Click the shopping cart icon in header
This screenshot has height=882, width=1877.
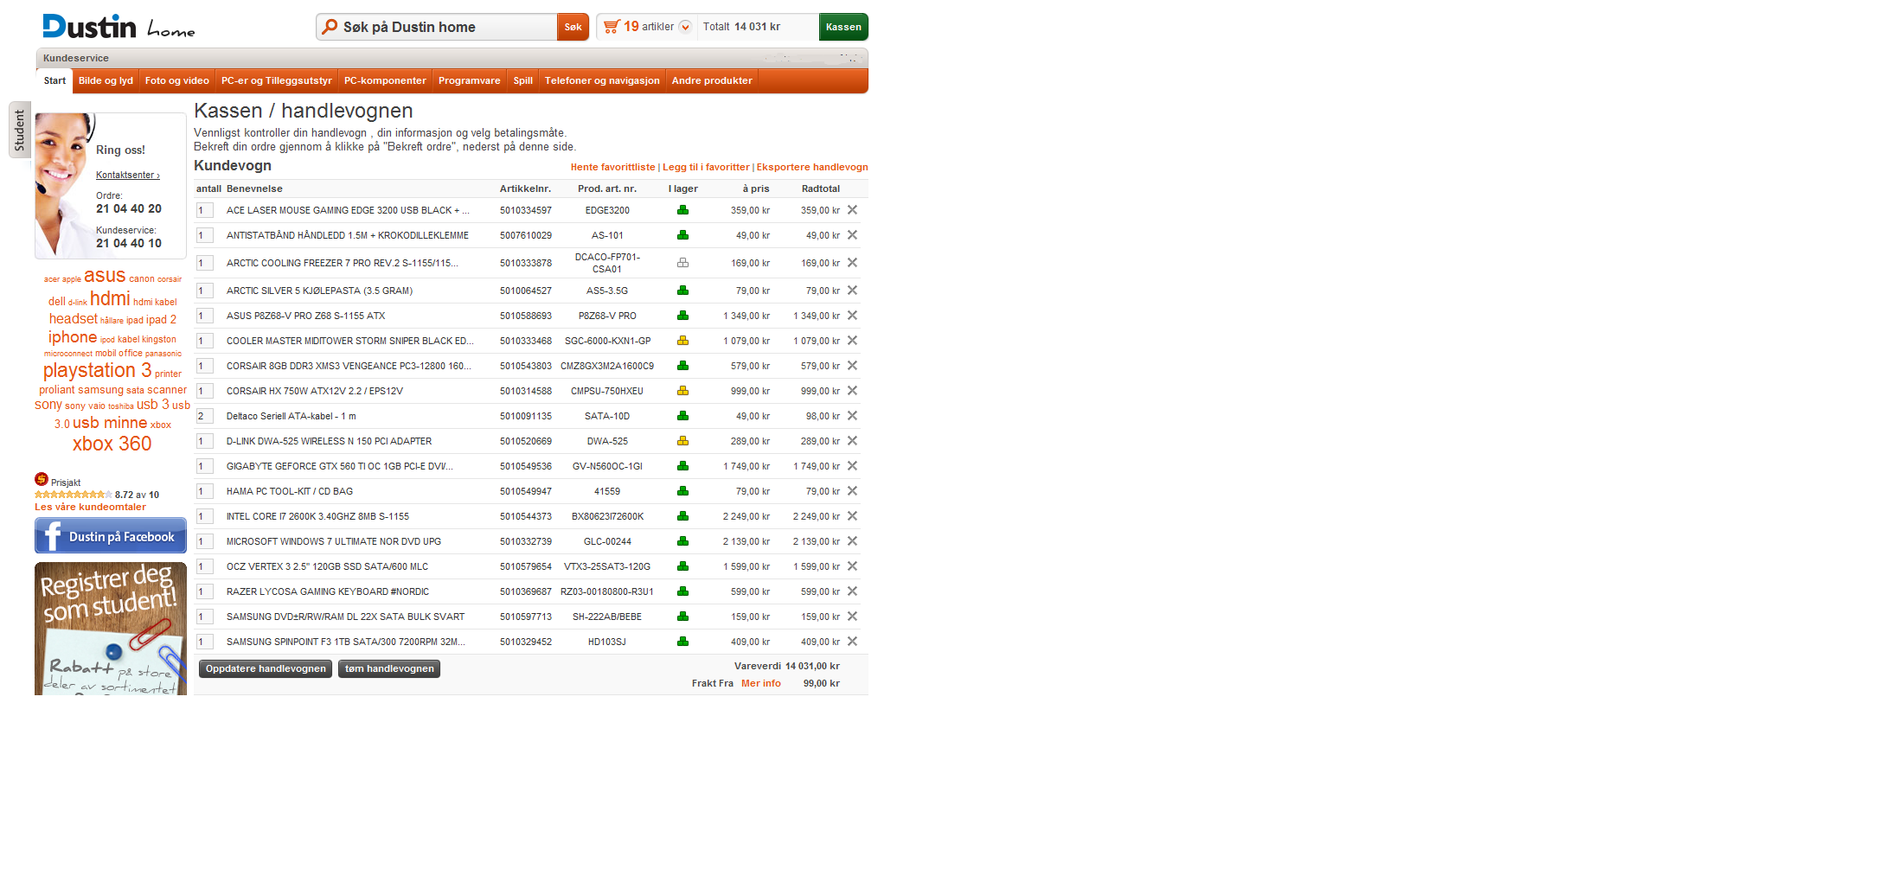[612, 27]
